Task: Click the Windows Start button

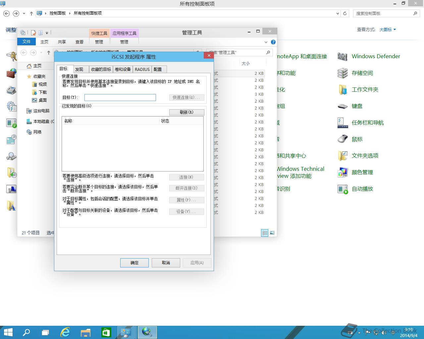Action: click(x=8, y=332)
